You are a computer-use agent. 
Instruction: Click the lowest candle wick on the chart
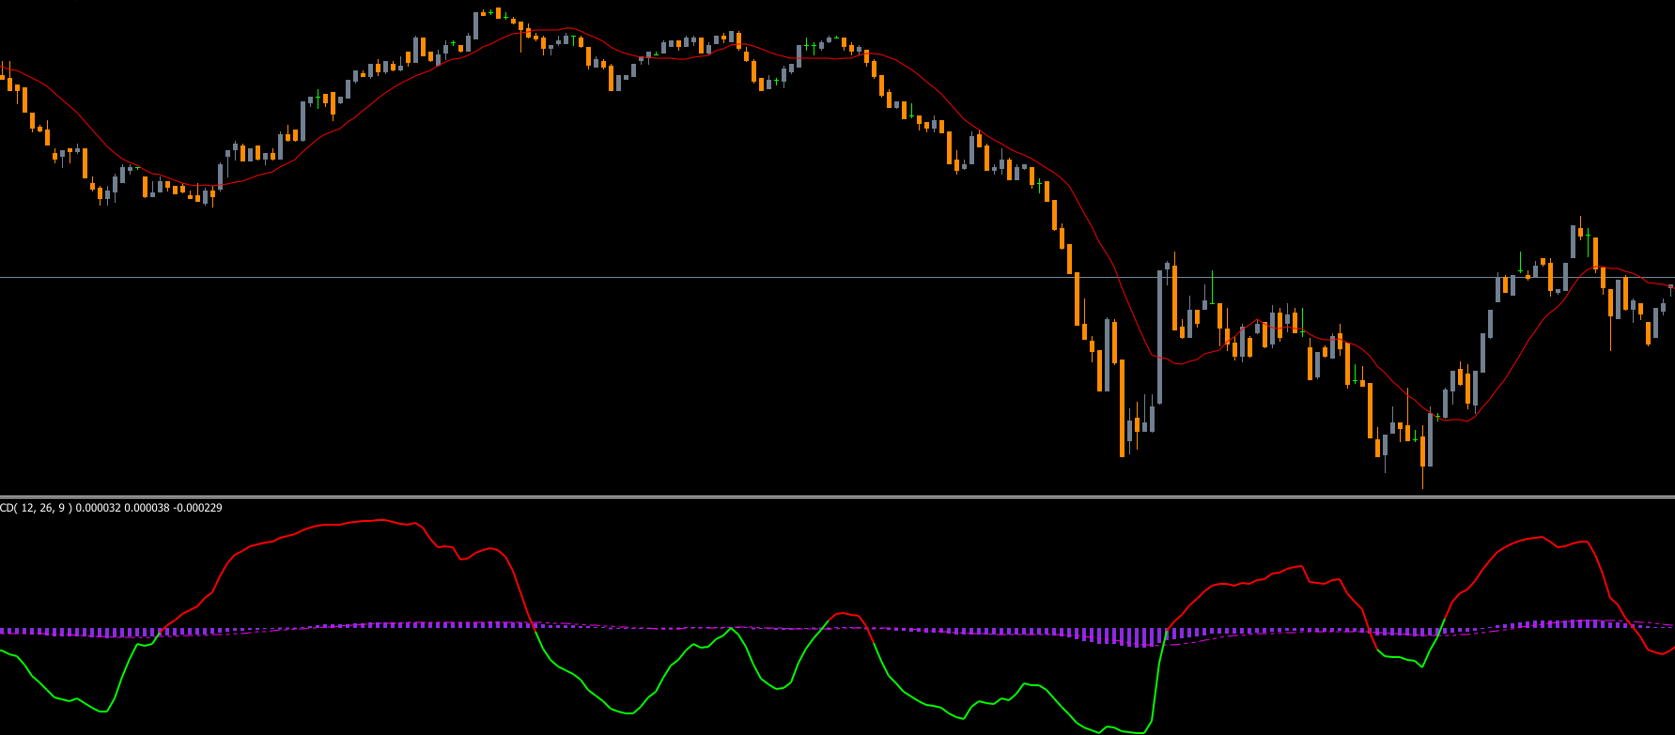[1422, 479]
